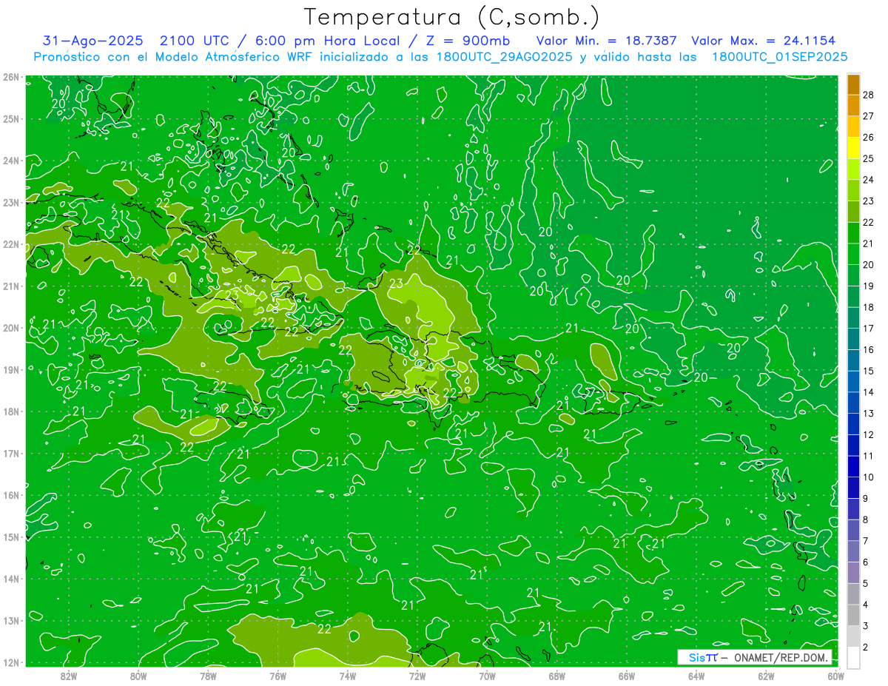Click the "74W" longitude axis label
Screen dimensions: 888x686
[x=347, y=675]
